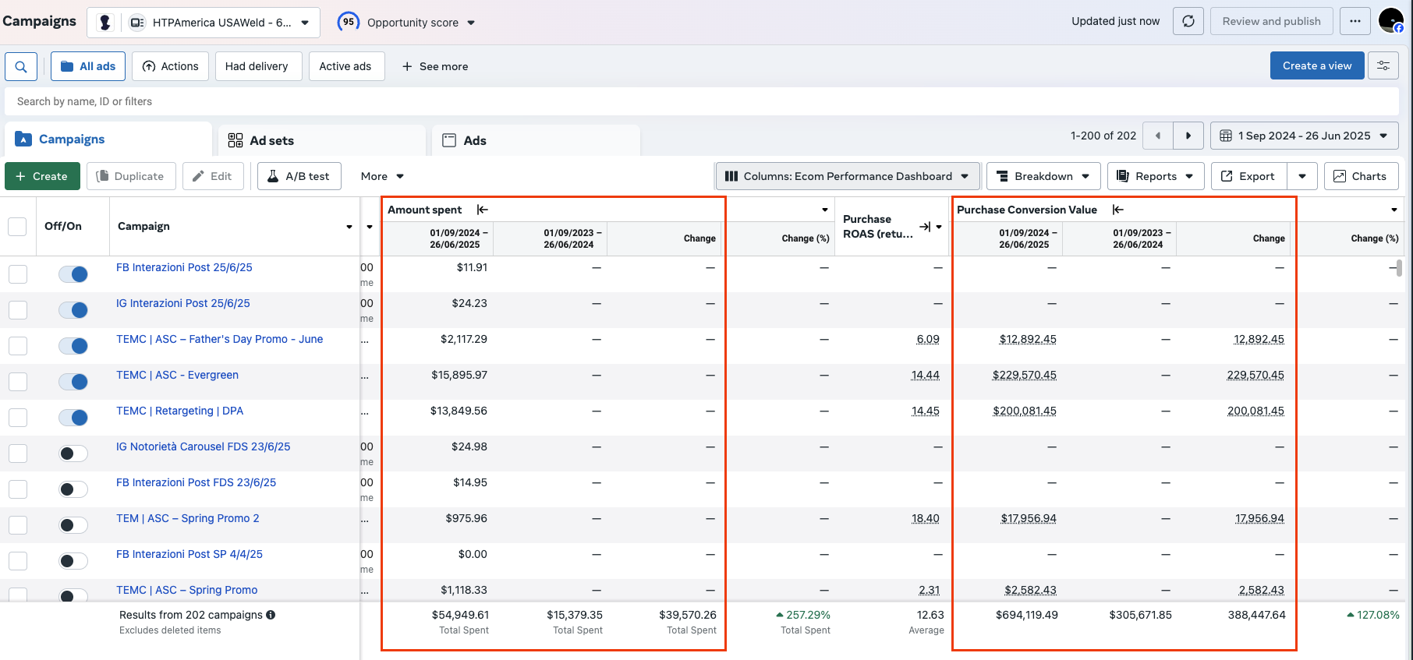Click the refresh data icon
This screenshot has width=1413, height=660.
[1188, 21]
